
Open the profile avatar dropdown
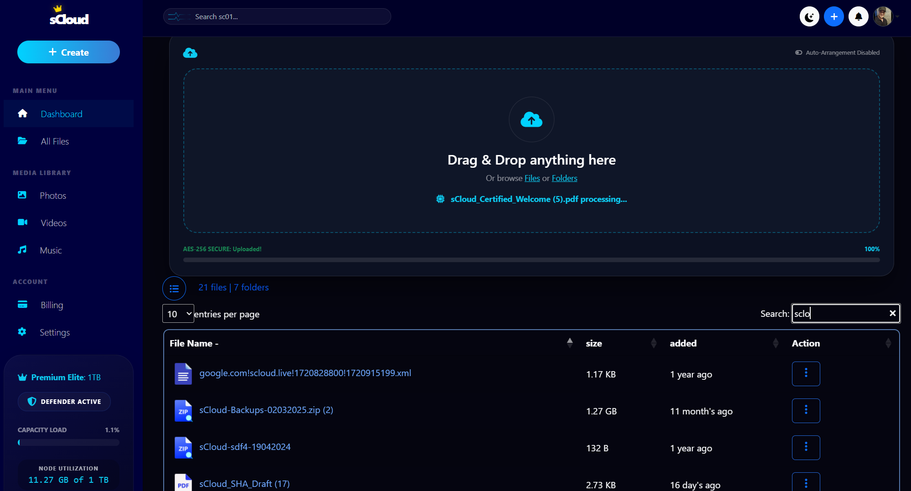(884, 16)
